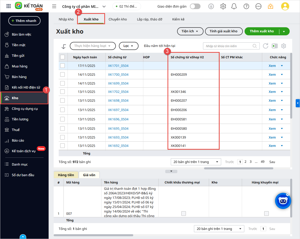Open the chatbot assistant icon
The width and height of the screenshot is (300, 239).
click(283, 201)
